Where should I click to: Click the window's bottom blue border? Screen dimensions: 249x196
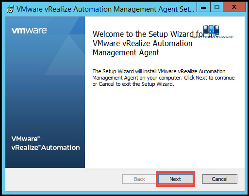click(124, 193)
